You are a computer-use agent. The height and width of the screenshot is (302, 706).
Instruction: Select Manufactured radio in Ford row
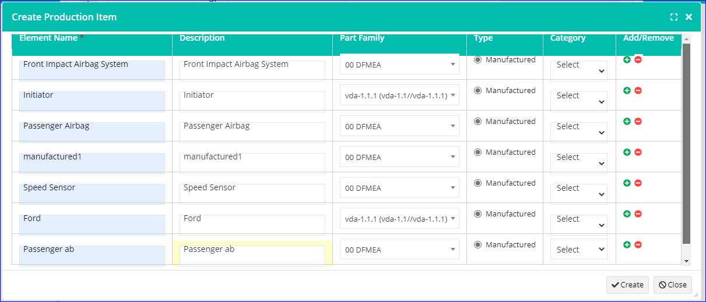click(478, 214)
